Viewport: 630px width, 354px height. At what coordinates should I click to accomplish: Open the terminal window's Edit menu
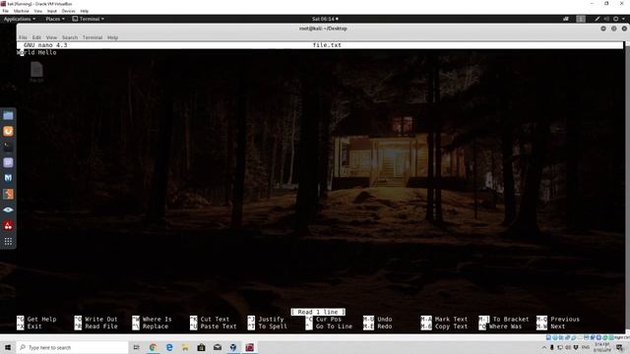(36, 37)
